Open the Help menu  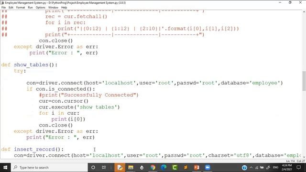tap(64, 8)
